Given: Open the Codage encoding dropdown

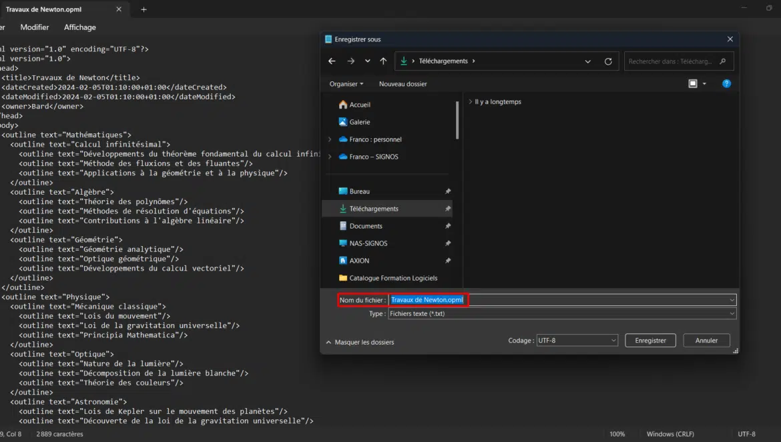Looking at the screenshot, I should pyautogui.click(x=577, y=341).
